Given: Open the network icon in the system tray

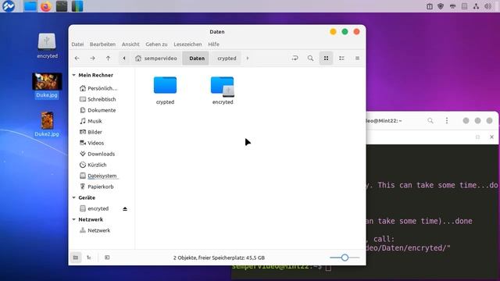Looking at the screenshot, I should tap(476, 6).
